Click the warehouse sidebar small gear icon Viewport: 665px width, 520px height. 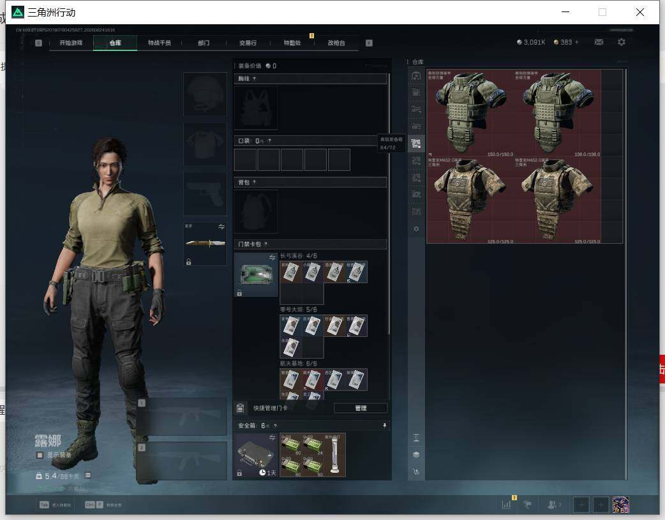(x=416, y=229)
